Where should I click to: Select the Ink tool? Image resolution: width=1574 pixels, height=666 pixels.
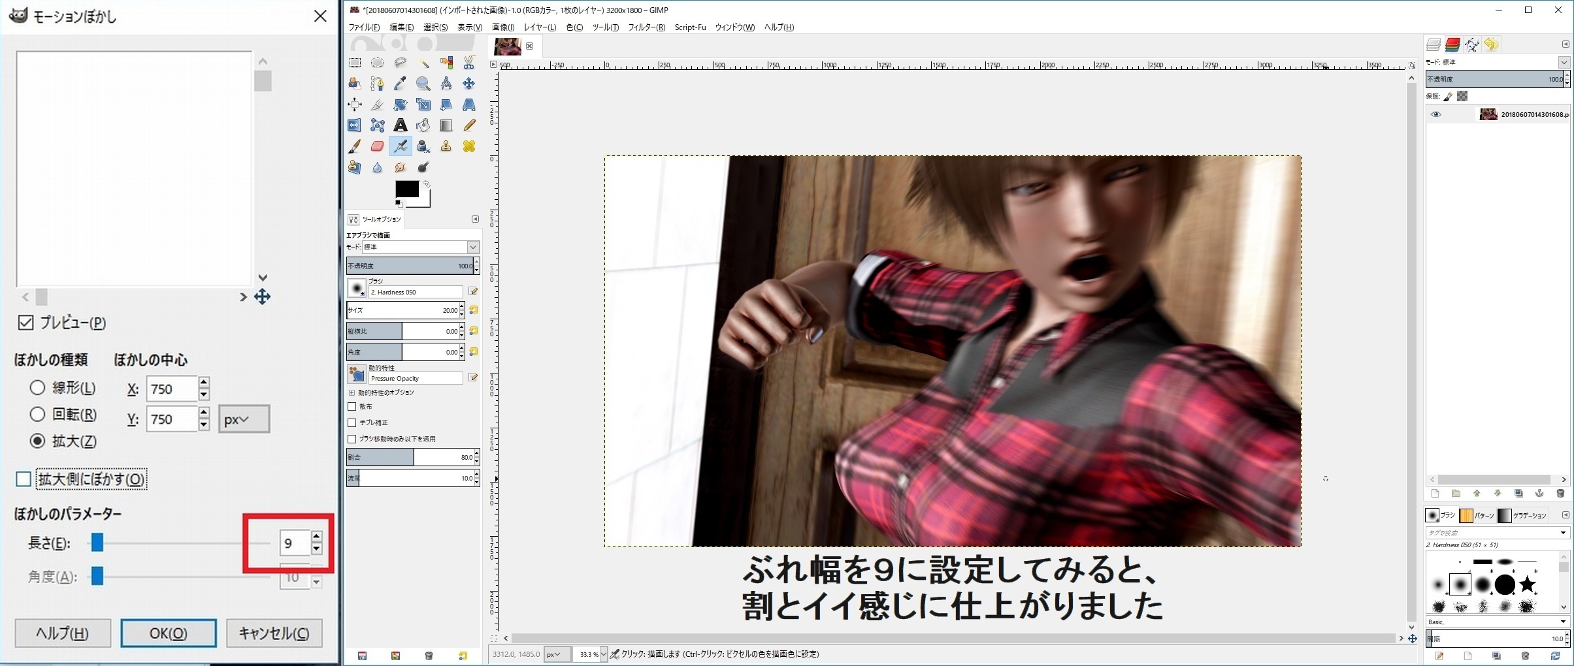pyautogui.click(x=423, y=146)
